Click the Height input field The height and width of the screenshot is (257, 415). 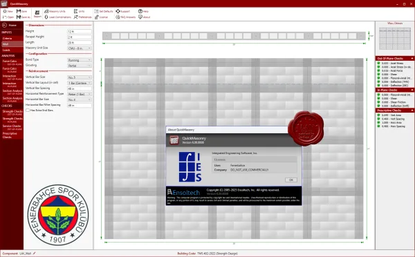click(x=80, y=32)
